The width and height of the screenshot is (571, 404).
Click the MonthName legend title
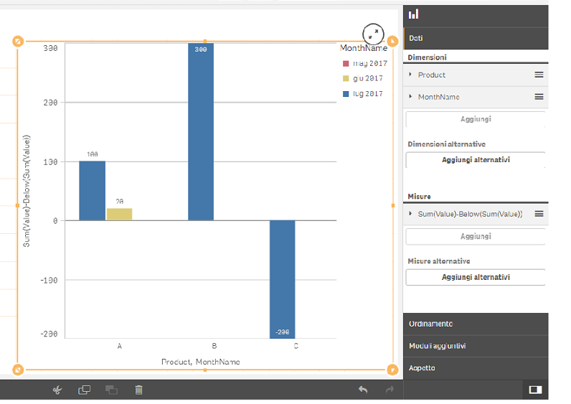tap(364, 48)
